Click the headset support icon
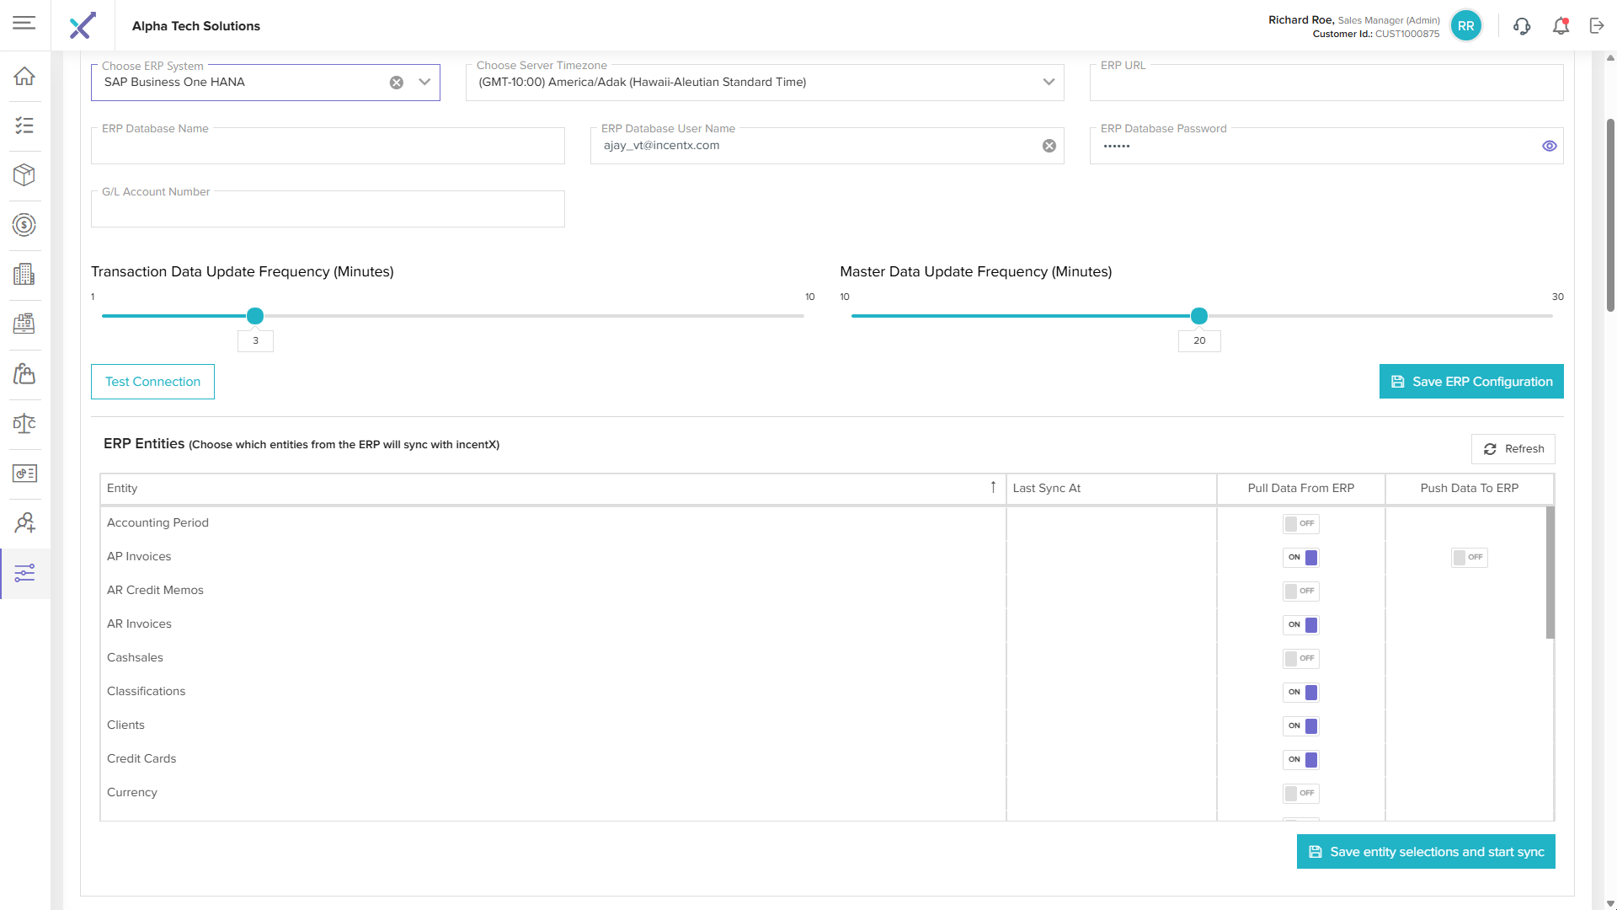Viewport: 1617px width, 910px height. (1522, 26)
